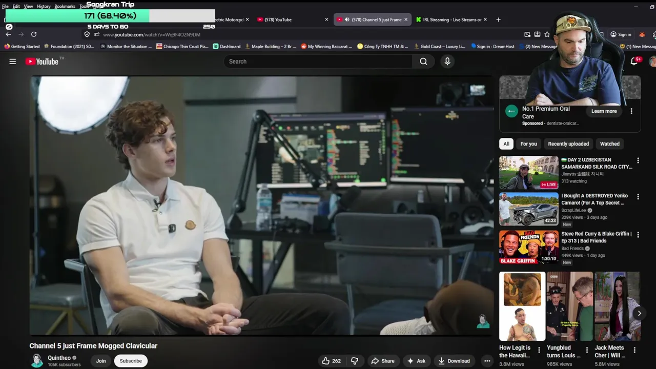
Task: Open the DESTROYED Yenko Camaro video thumbnail
Action: coord(529,209)
